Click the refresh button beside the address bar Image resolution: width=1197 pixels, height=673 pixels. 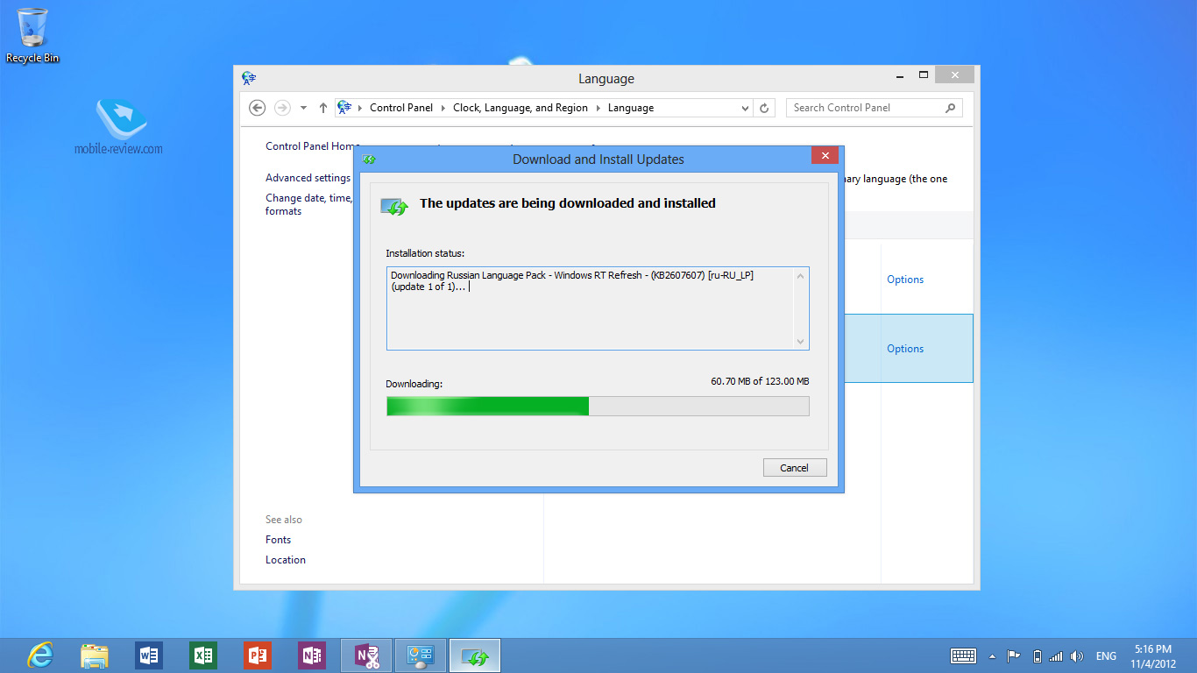coord(764,108)
